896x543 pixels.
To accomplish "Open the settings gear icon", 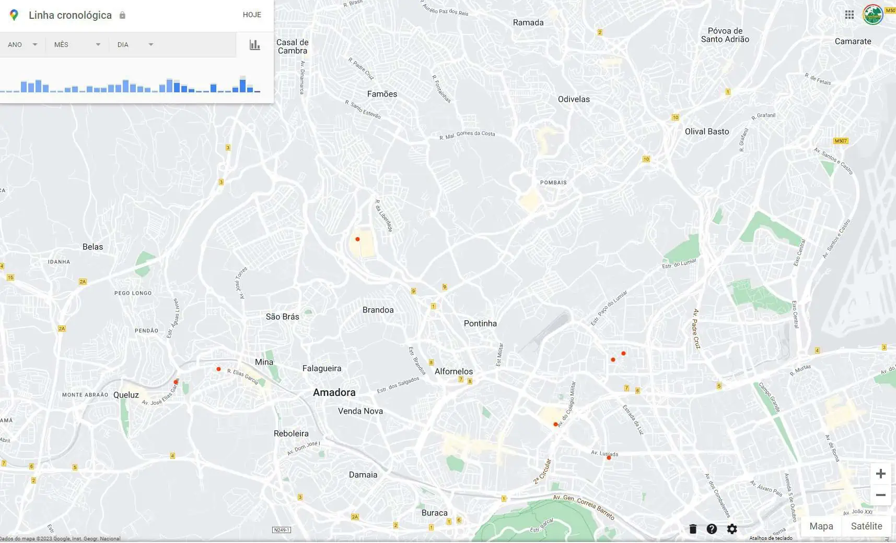I will coord(732,529).
